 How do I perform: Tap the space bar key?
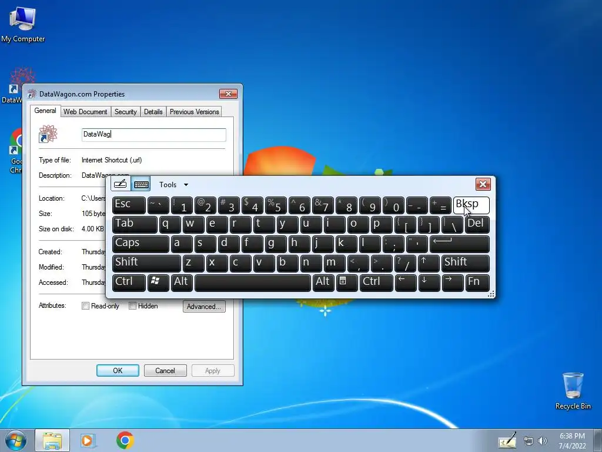point(253,283)
